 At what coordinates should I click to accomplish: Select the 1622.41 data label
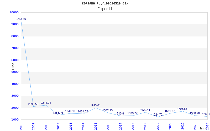click(x=145, y=110)
